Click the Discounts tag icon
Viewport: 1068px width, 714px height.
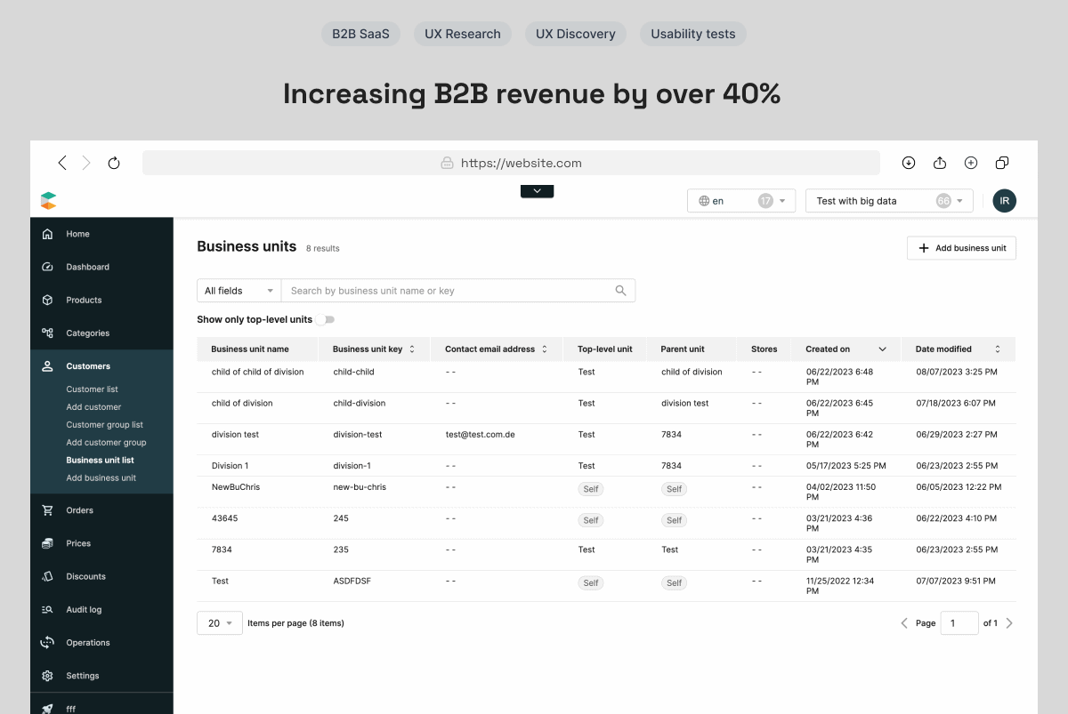tap(47, 576)
